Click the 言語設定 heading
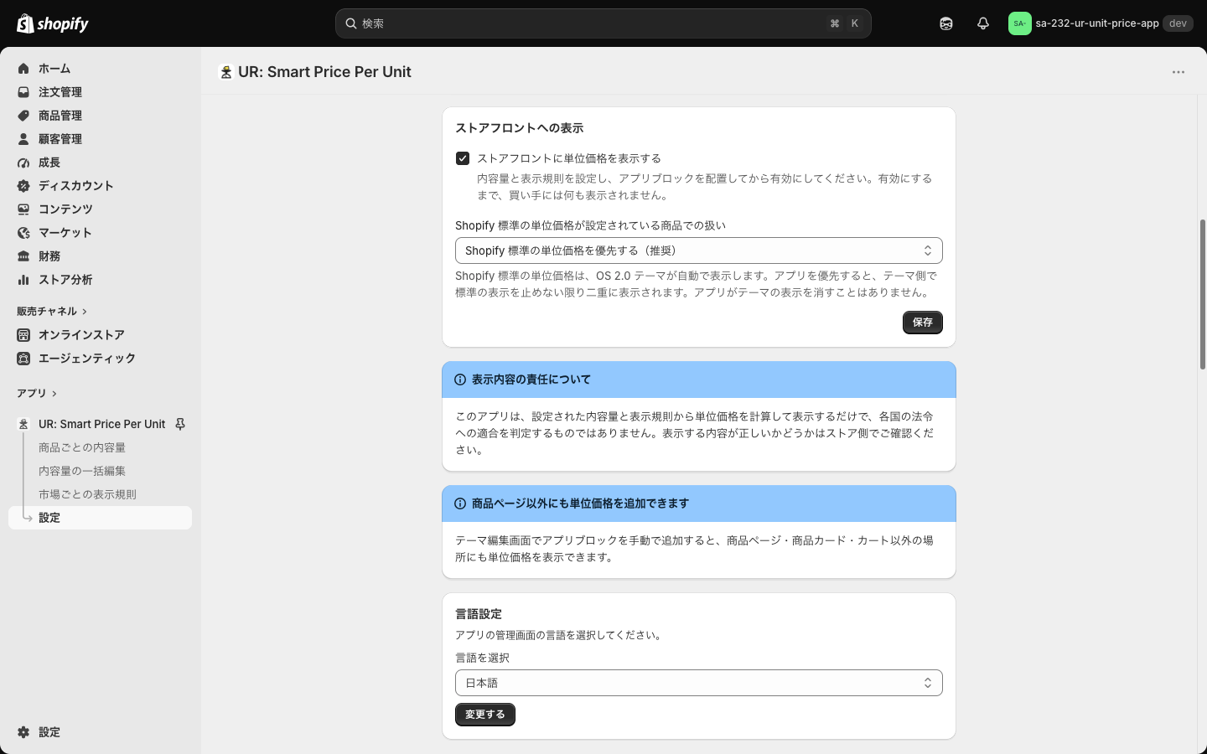 (x=479, y=614)
